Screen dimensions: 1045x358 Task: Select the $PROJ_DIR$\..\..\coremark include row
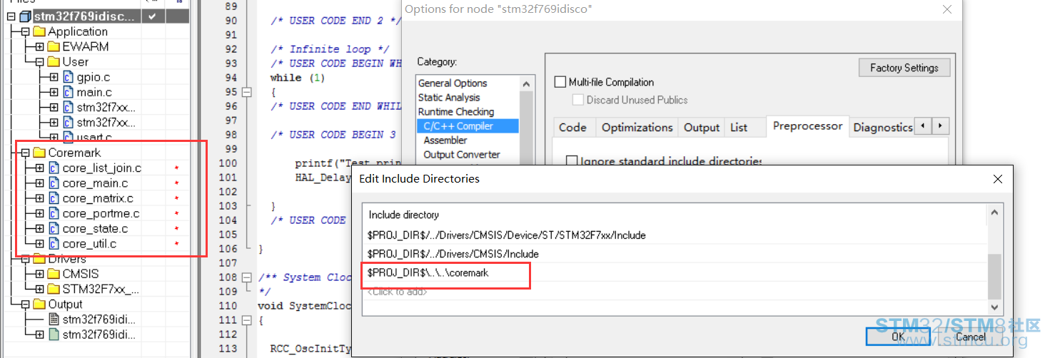click(x=675, y=273)
